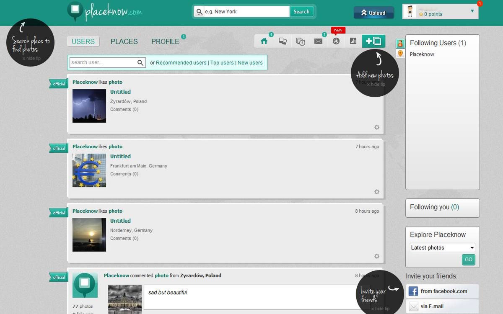
Task: Open Comments (0) on Żyrardów post
Action: click(x=124, y=110)
